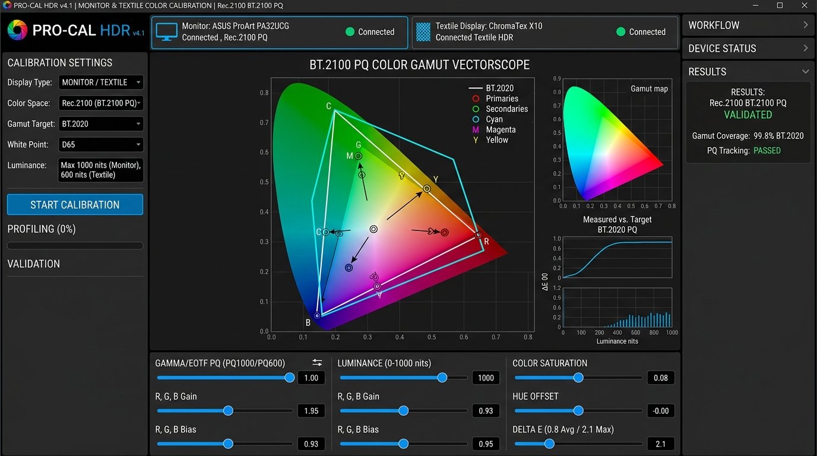Click the VALIDATED result status text
The width and height of the screenshot is (817, 456).
click(x=748, y=115)
